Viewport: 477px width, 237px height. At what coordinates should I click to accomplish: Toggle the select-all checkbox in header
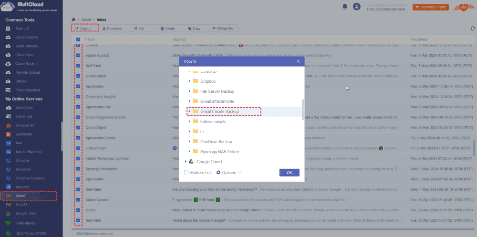78,39
